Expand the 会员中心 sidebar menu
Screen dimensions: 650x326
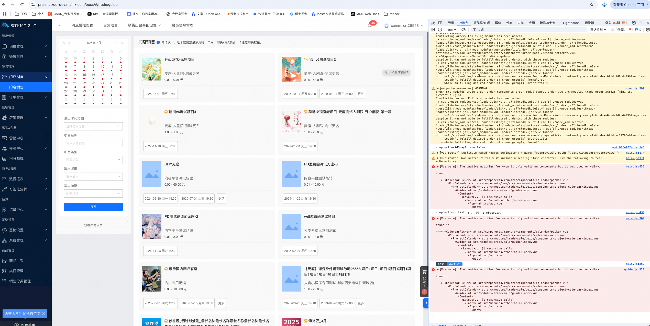[x=26, y=148]
